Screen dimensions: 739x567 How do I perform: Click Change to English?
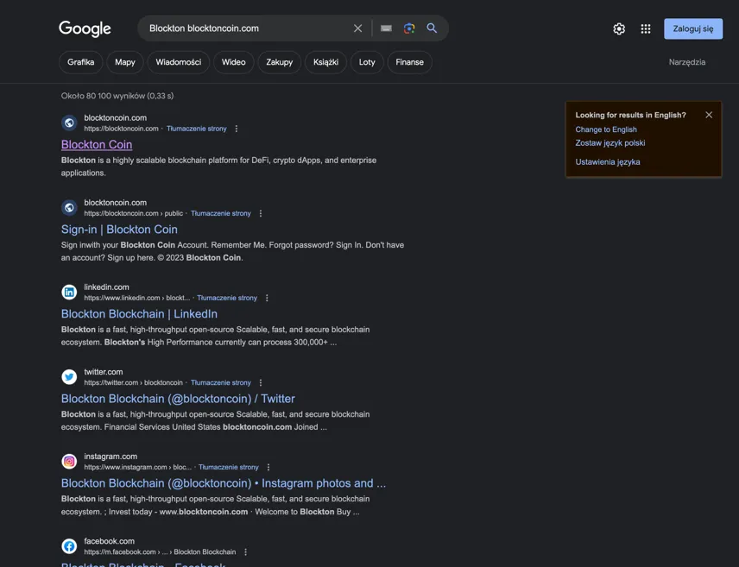click(x=606, y=129)
